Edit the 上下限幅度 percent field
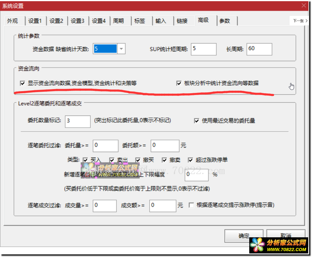This screenshot has width=312, height=257. point(197,175)
